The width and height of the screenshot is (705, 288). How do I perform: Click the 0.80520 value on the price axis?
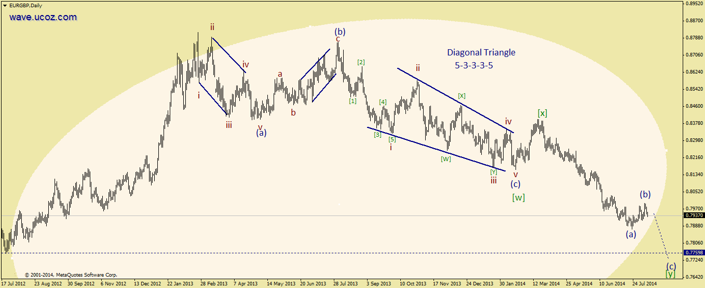(694, 192)
